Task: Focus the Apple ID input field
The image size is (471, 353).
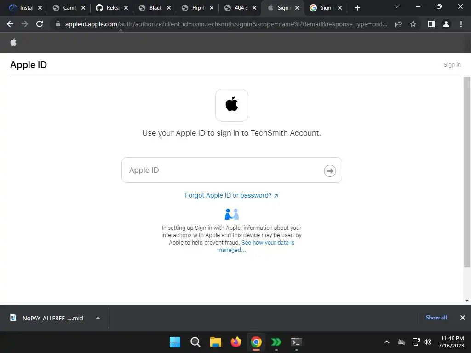Action: point(232,170)
